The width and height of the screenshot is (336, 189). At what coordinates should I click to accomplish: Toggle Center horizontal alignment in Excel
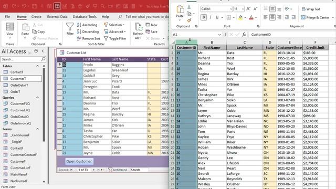point(272,17)
